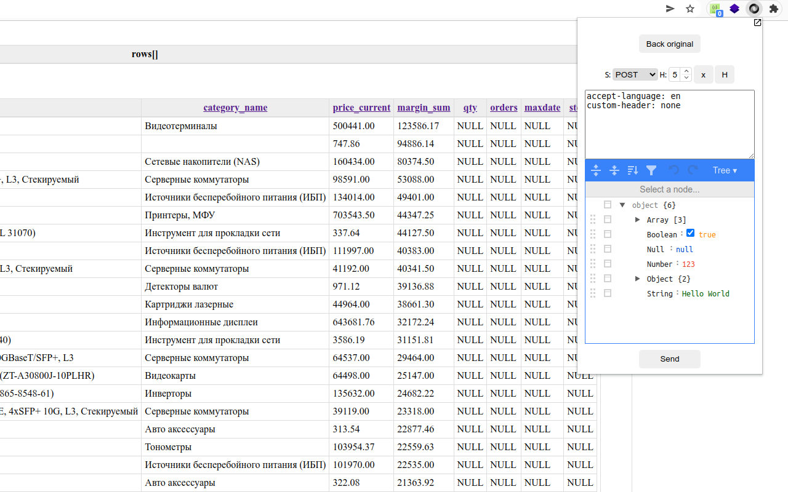Image resolution: width=788 pixels, height=492 pixels.
Task: Click the active circular ring extension icon
Action: pyautogui.click(x=754, y=9)
